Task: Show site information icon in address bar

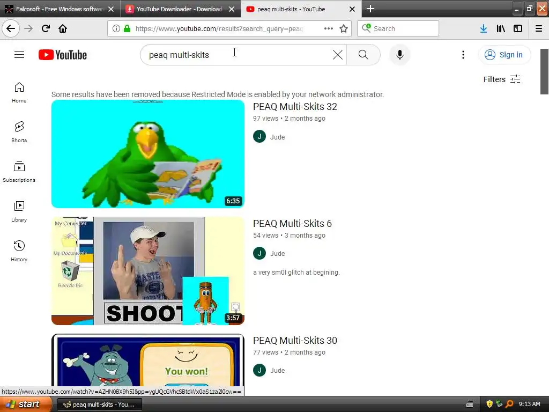Action: point(116,28)
